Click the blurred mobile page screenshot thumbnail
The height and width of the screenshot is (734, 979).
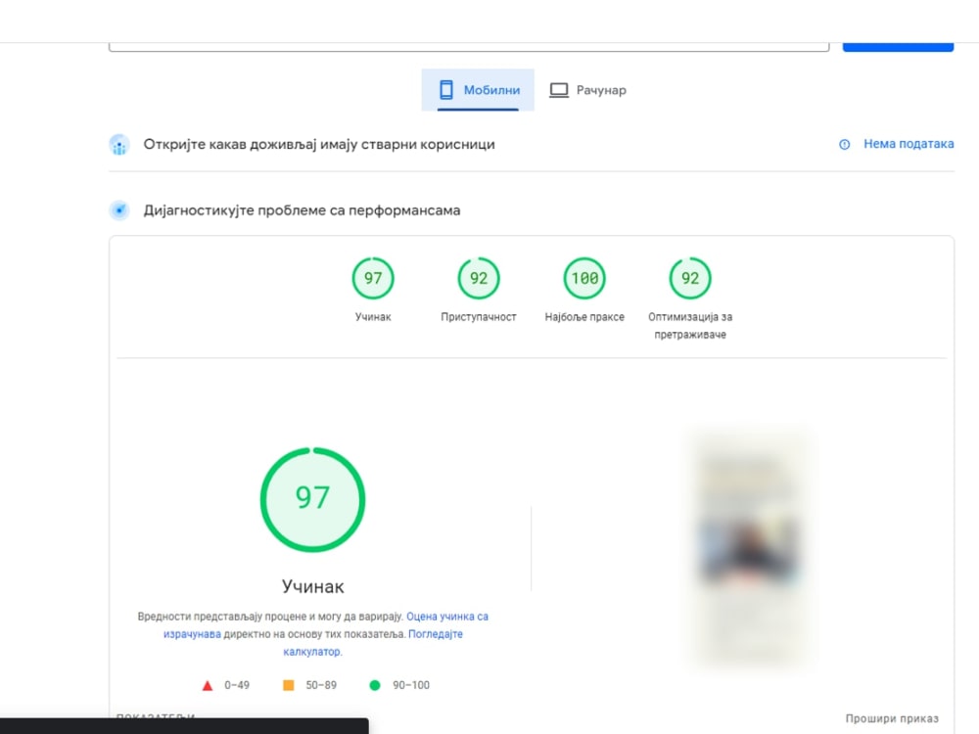click(751, 548)
